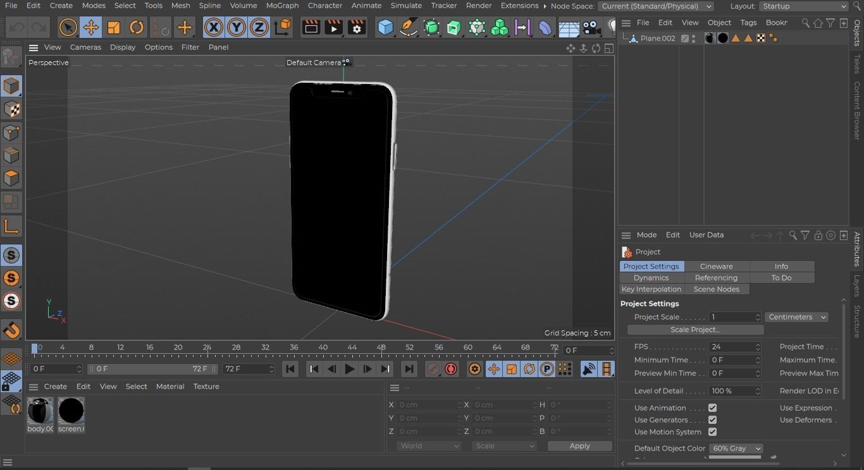Click the filmstrip play mode icon
The height and width of the screenshot is (470, 864).
coord(607,369)
